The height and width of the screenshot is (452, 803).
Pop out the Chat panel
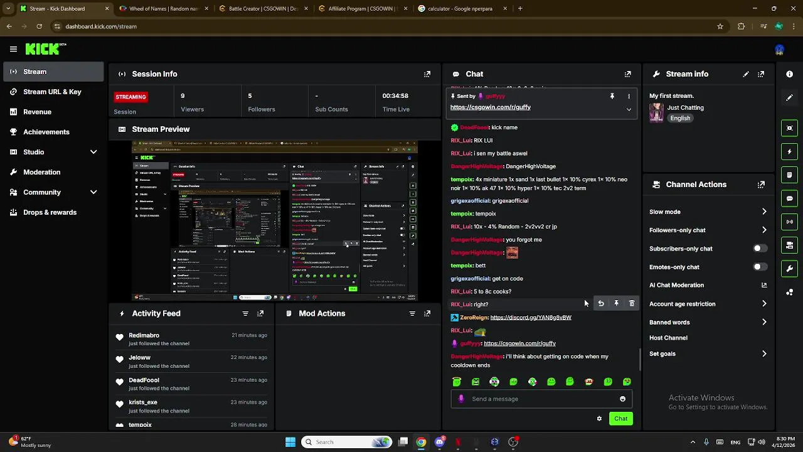(x=627, y=74)
